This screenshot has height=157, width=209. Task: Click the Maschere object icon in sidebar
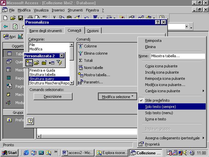tap(9, 70)
